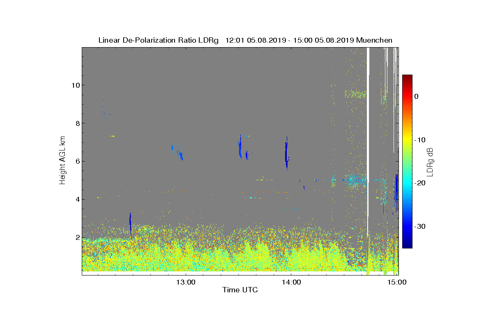Click the colorbar tick label -30
The width and height of the screenshot is (493, 328).
(x=419, y=226)
